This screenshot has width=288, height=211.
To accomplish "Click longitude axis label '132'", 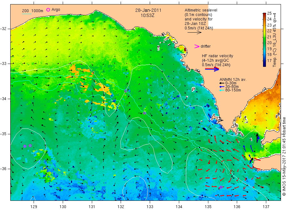I will click(x=121, y=207).
